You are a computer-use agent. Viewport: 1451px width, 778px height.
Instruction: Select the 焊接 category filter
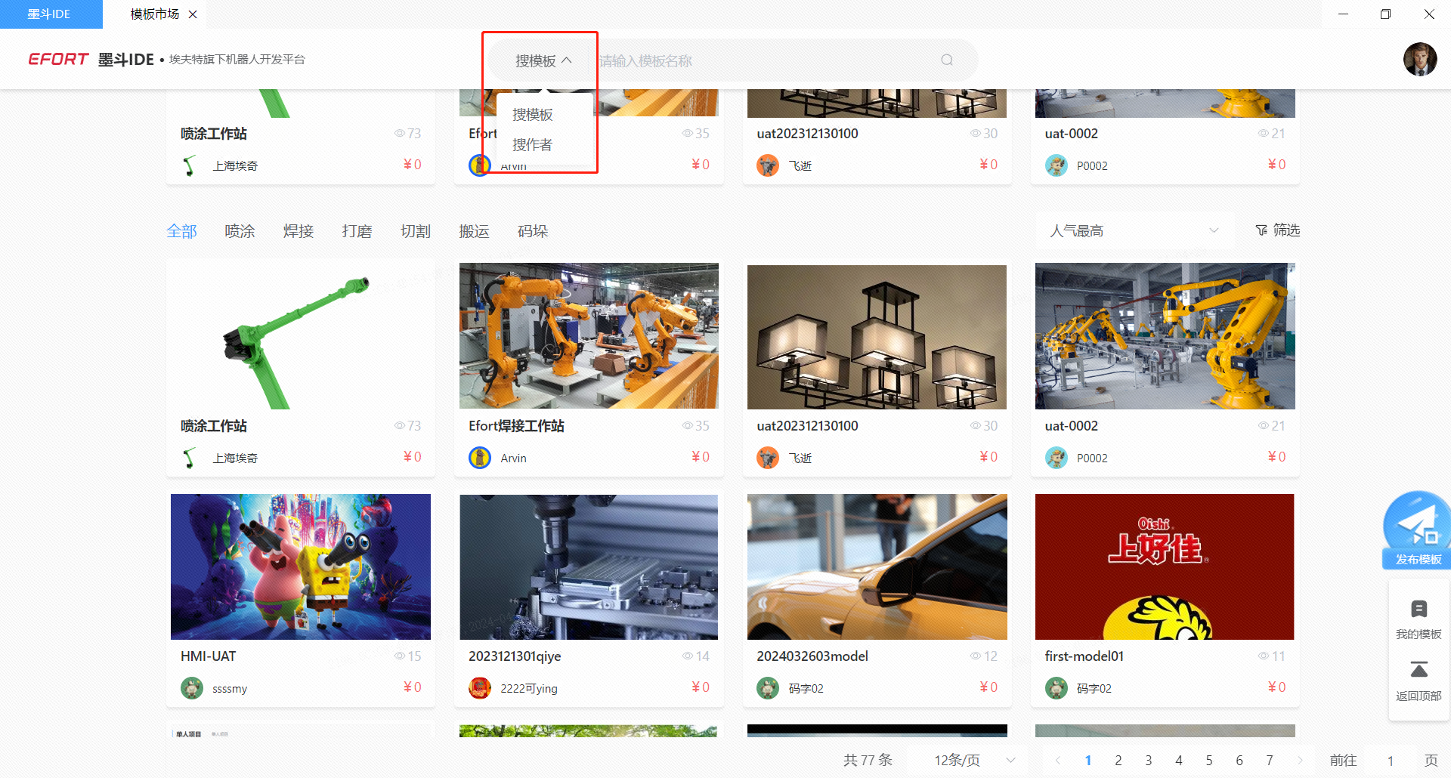(x=298, y=231)
